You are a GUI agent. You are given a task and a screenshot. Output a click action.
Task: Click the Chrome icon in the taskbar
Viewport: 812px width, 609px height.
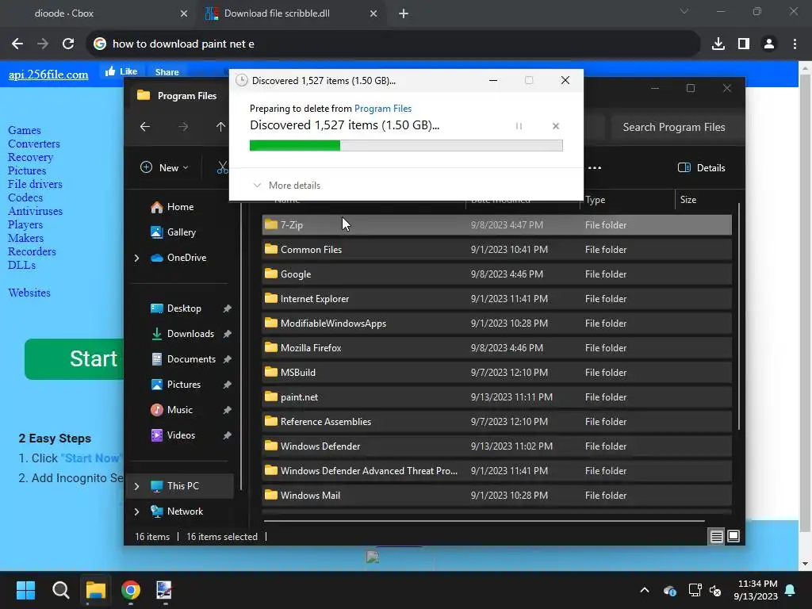[131, 590]
